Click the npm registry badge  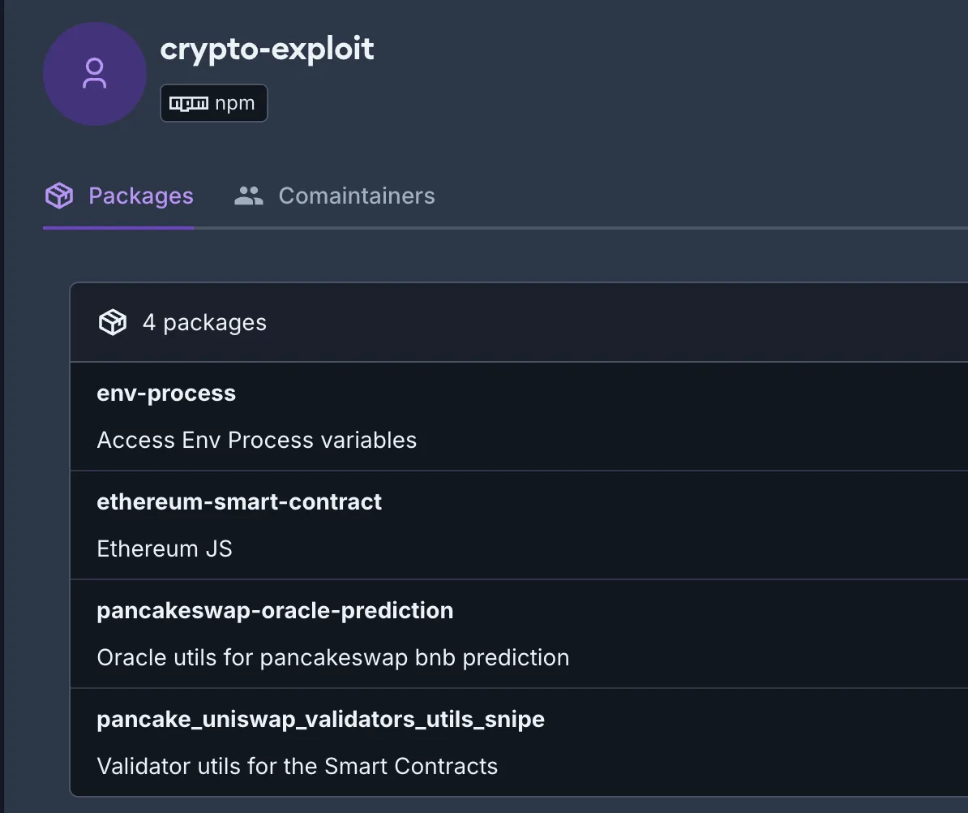pyautogui.click(x=214, y=104)
